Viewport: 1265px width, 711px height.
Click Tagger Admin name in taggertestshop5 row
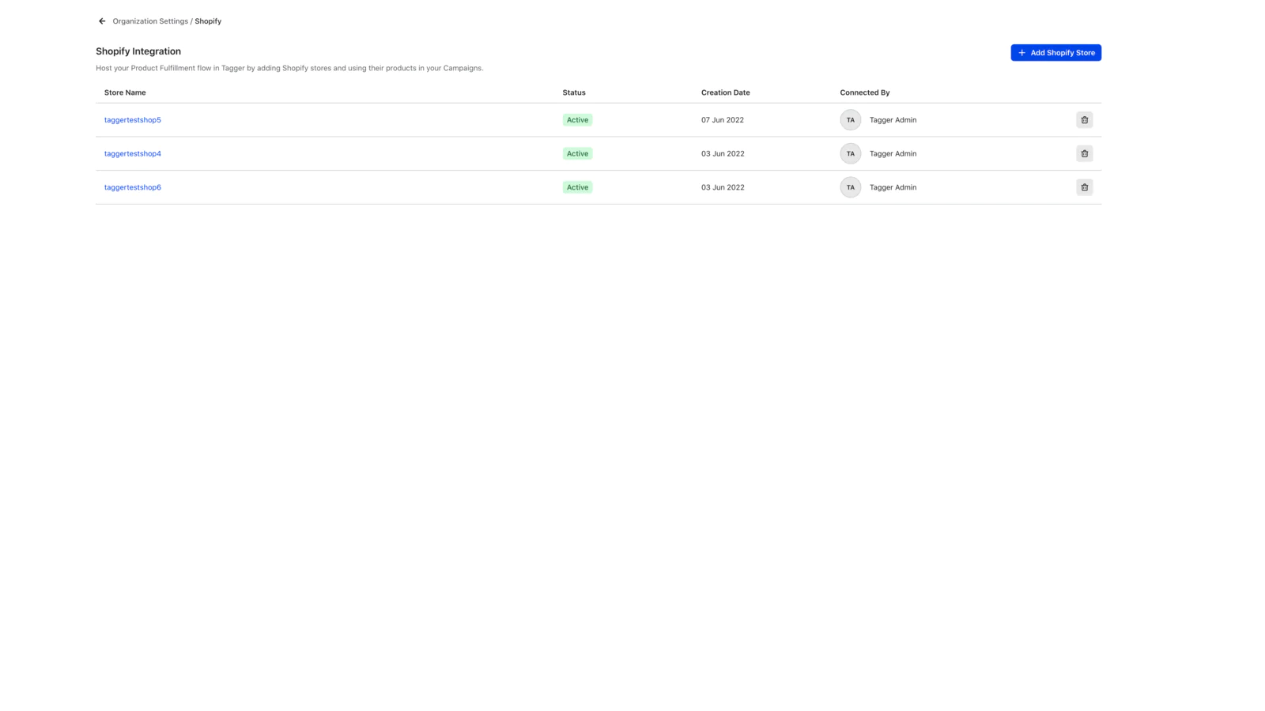[893, 120]
